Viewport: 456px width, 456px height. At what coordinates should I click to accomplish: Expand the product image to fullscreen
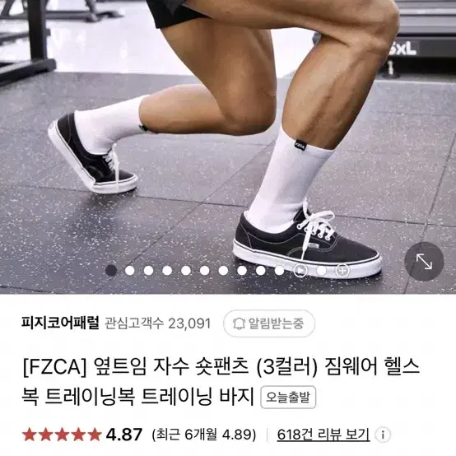point(424,262)
